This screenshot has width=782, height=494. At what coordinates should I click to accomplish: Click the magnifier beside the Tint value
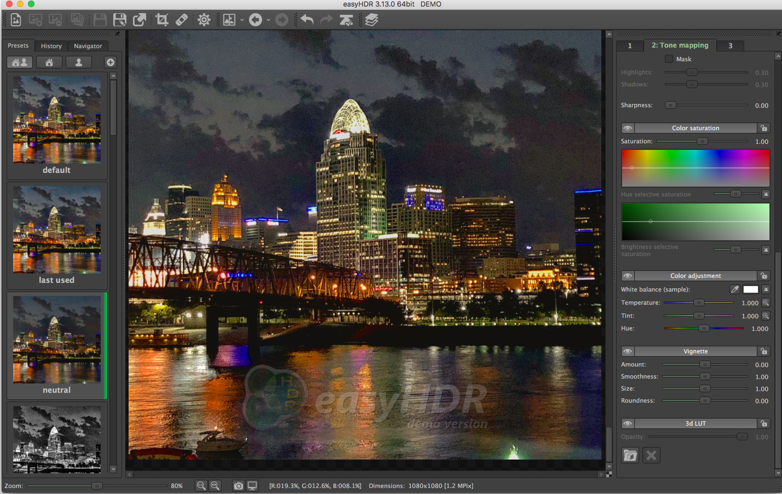click(766, 316)
